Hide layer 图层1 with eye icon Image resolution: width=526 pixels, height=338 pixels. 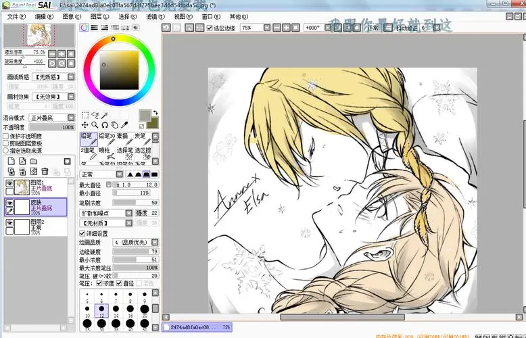point(9,183)
